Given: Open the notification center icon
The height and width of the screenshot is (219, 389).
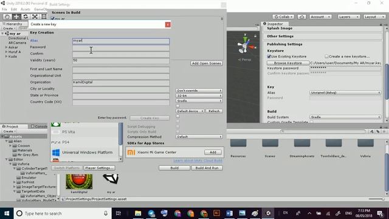Looking at the screenshot, I should (x=380, y=214).
